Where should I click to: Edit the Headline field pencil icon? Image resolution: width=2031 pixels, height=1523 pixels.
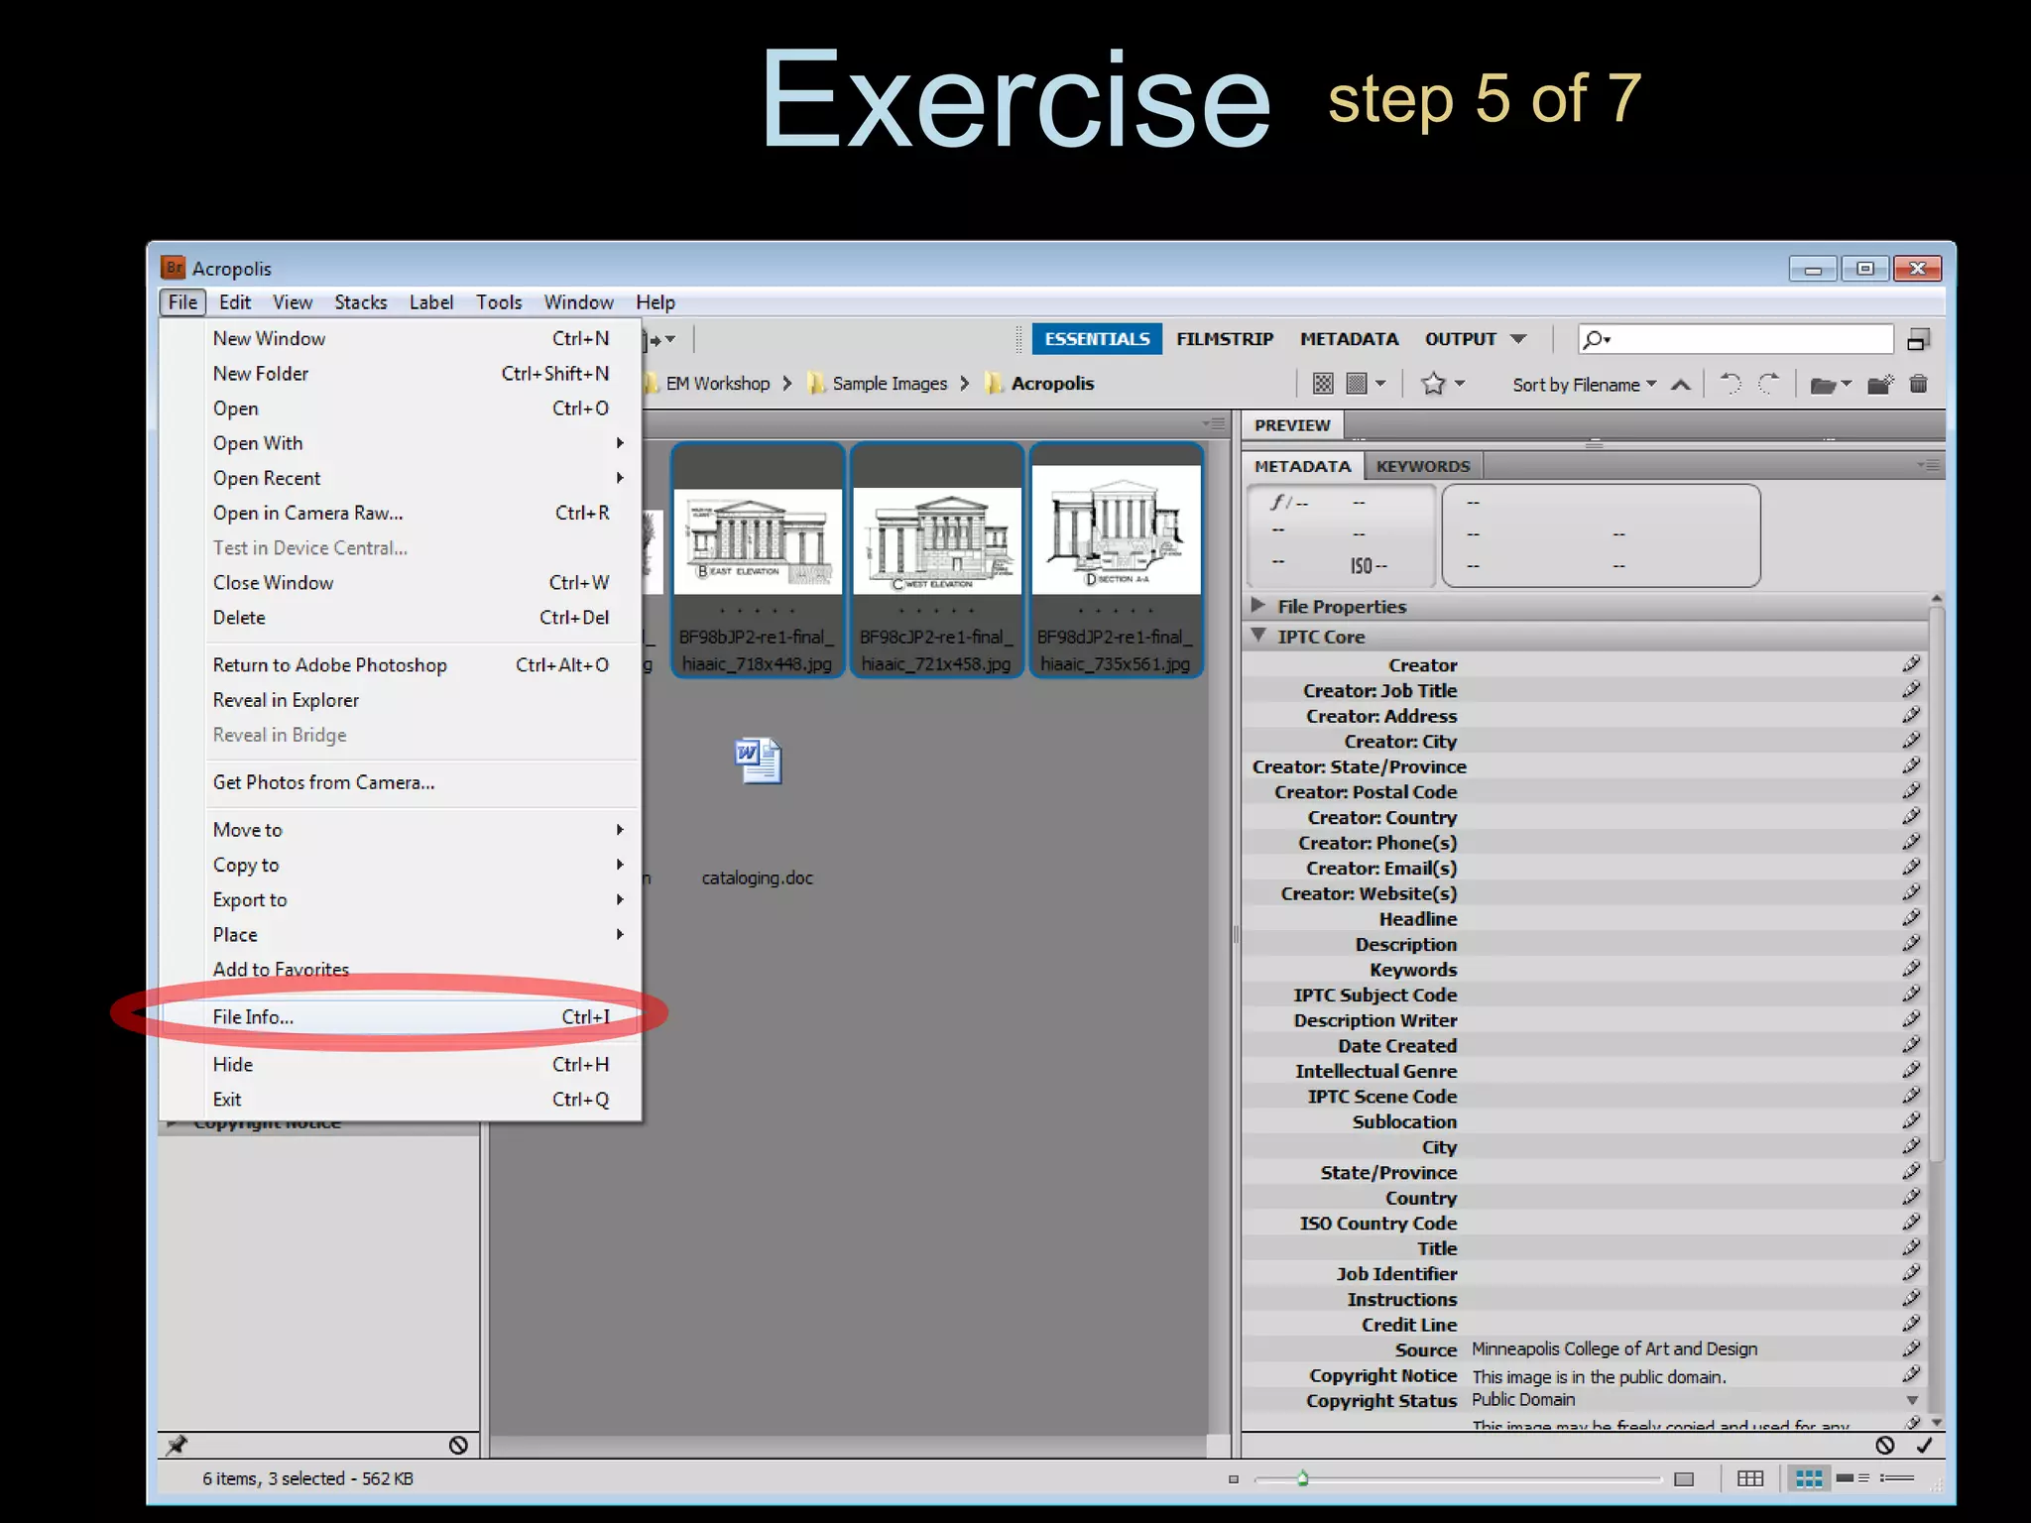pyautogui.click(x=1911, y=918)
